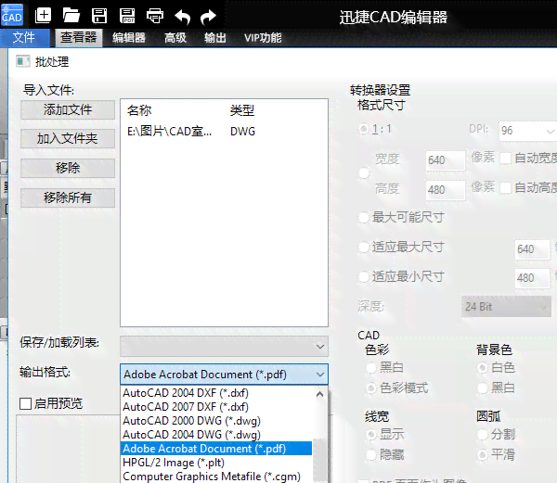Switch to the 查看器 tab

[79, 38]
